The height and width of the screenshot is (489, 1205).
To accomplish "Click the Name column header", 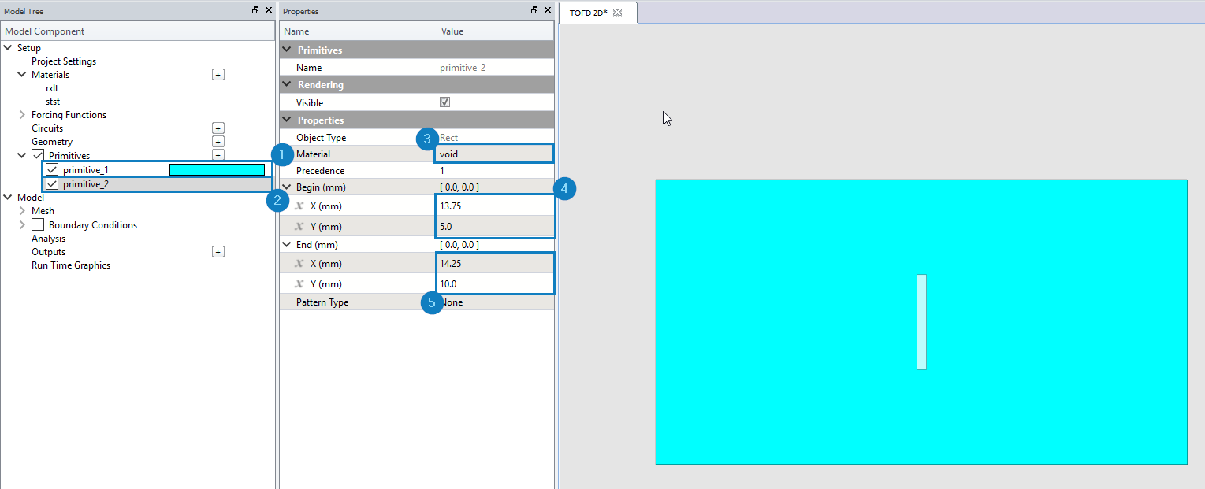I will pos(359,31).
